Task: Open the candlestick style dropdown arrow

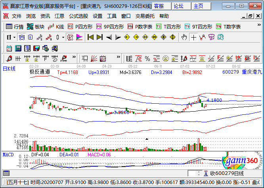Action: [63, 37]
